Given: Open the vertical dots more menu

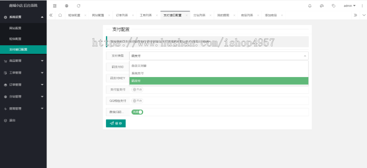Looking at the screenshot, I should (x=363, y=6).
